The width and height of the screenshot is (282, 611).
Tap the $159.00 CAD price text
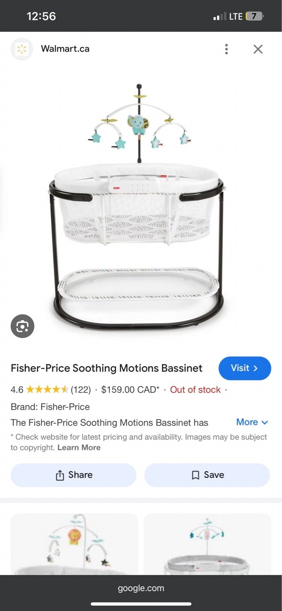coord(130,390)
